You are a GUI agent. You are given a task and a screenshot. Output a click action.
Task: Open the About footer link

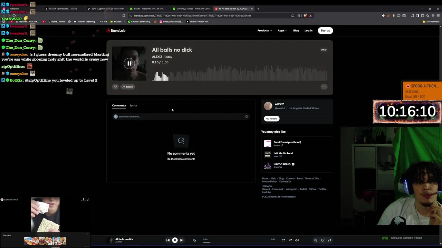[265, 178]
